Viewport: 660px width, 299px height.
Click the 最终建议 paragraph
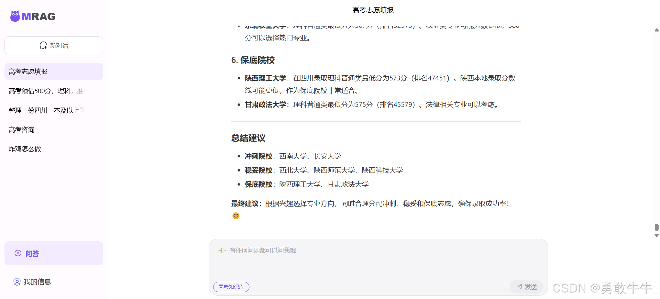click(370, 203)
